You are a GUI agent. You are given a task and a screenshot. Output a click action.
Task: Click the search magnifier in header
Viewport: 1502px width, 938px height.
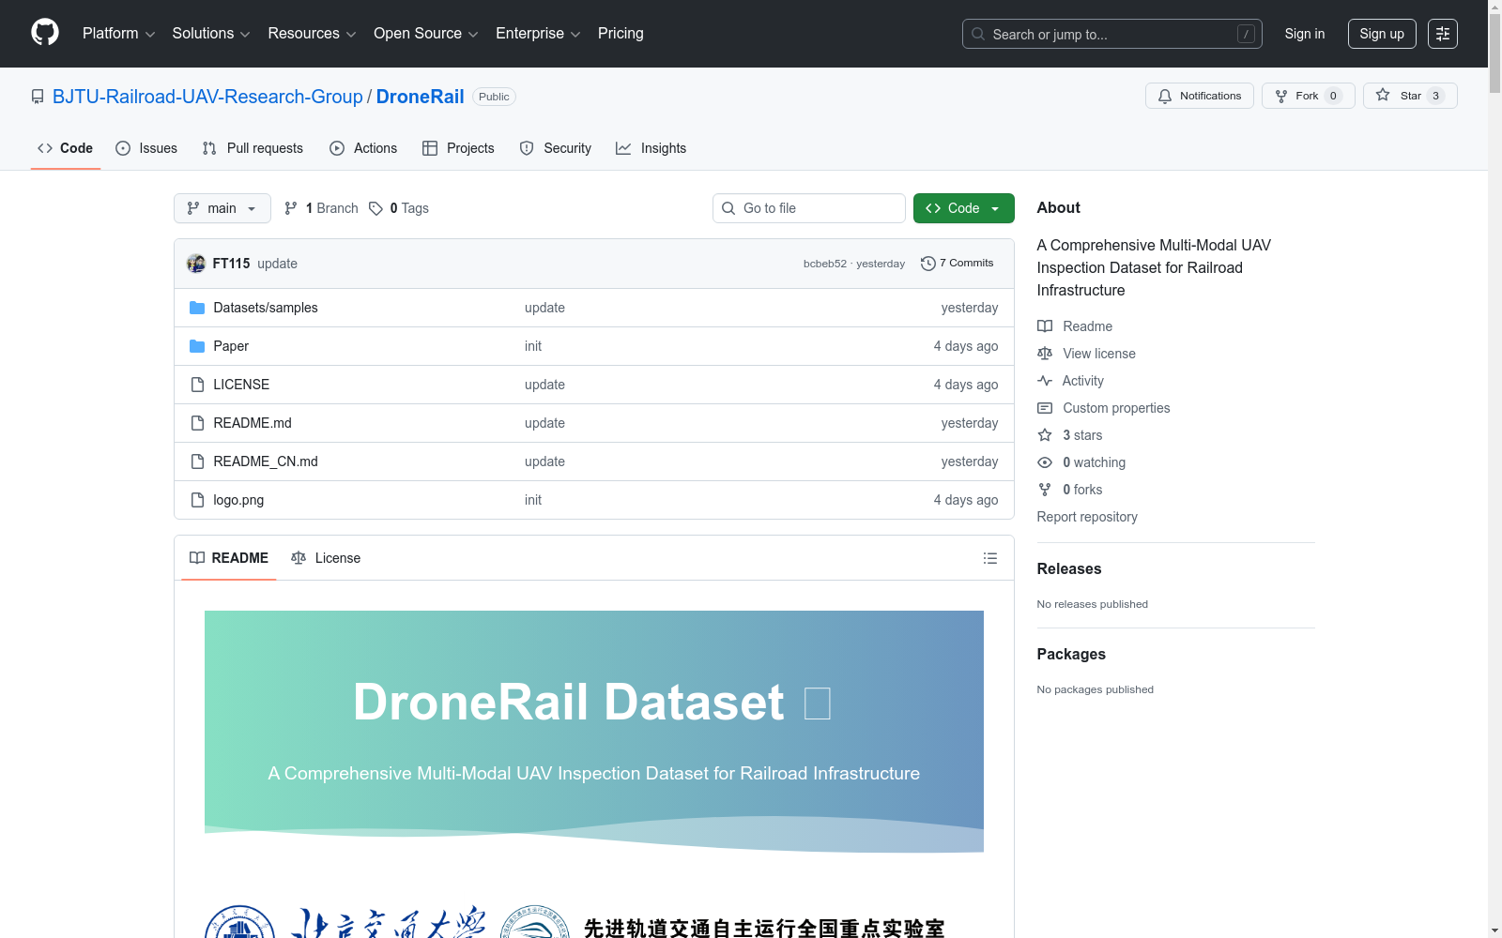coord(978,34)
